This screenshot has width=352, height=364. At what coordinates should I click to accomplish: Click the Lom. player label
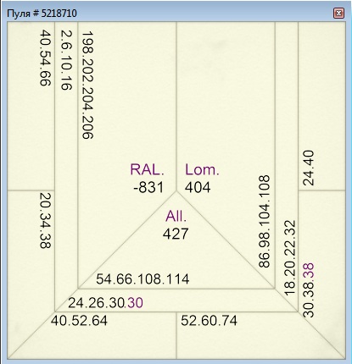(202, 169)
